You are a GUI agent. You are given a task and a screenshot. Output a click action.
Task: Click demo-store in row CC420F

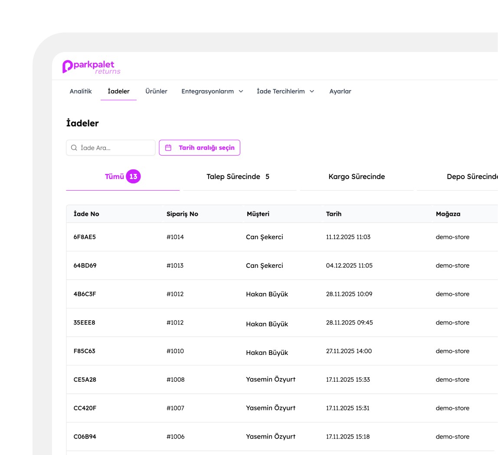pos(452,408)
